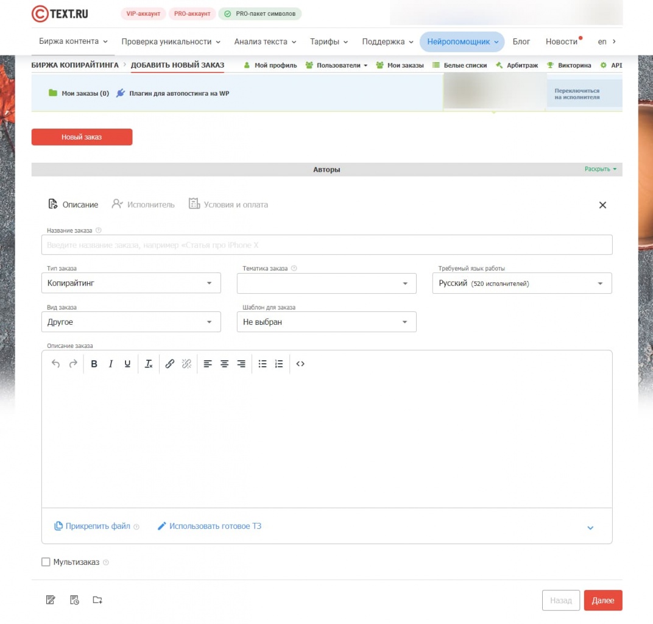The height and width of the screenshot is (624, 653).
Task: Open the Шаблон для заказа dropdown
Action: tap(326, 322)
